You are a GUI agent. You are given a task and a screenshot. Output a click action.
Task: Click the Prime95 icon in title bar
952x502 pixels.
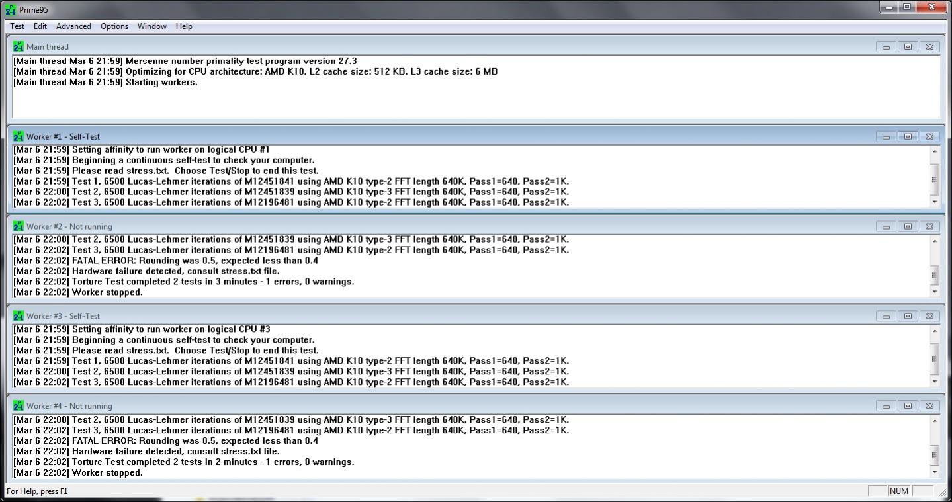pos(11,10)
